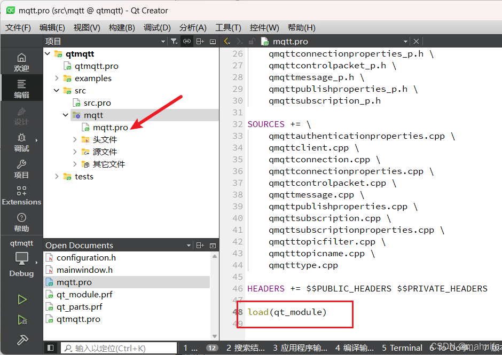
Task: Toggle the left sidebar visibility button
Action: coord(50,348)
